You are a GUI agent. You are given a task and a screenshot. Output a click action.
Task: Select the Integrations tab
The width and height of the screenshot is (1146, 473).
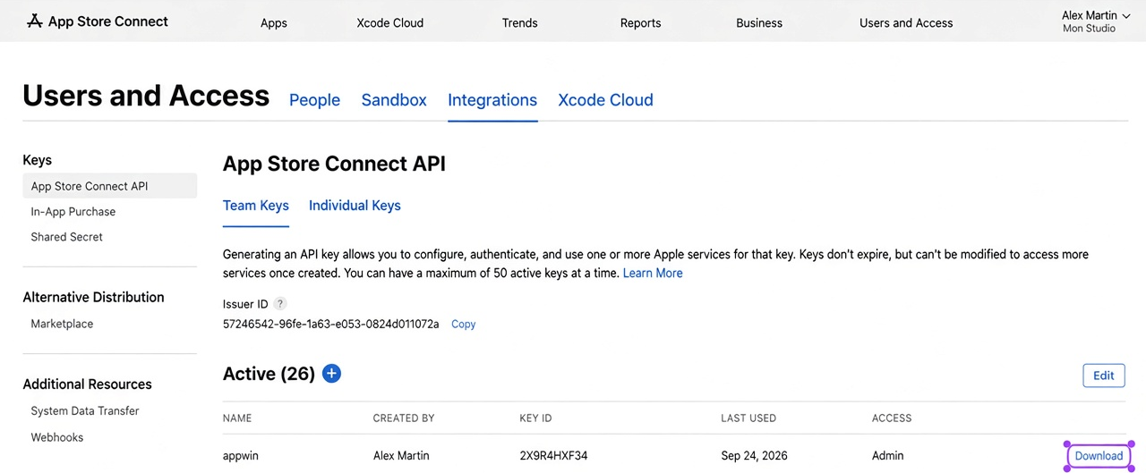(x=492, y=100)
